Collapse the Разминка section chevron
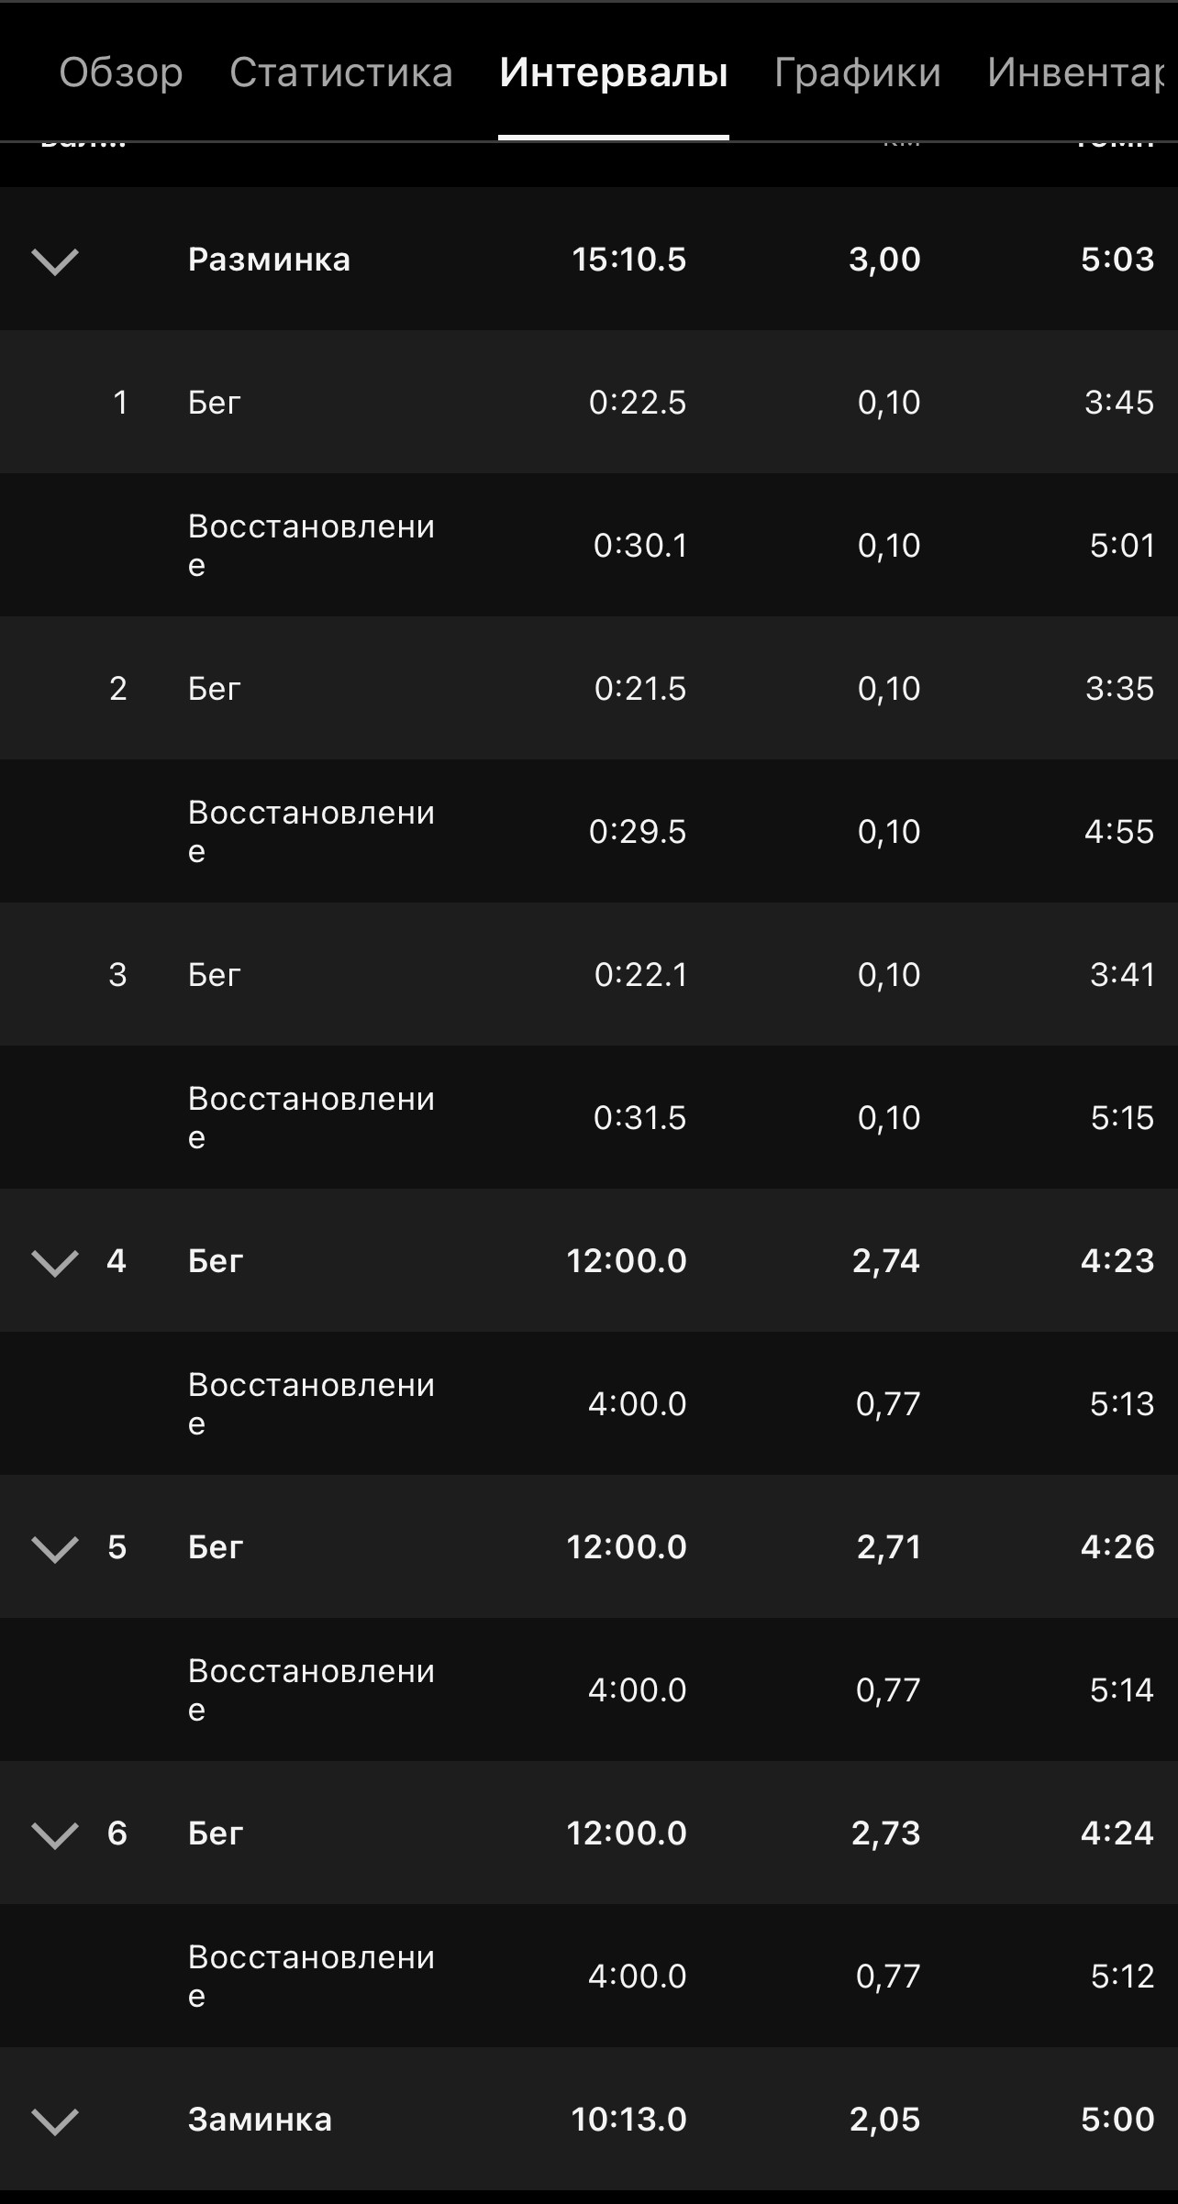 pyautogui.click(x=55, y=261)
